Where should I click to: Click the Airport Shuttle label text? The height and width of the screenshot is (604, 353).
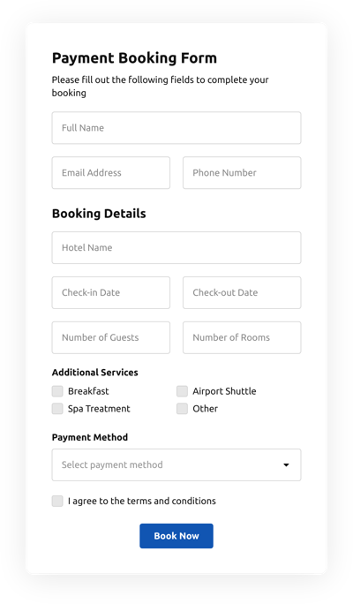coord(224,391)
